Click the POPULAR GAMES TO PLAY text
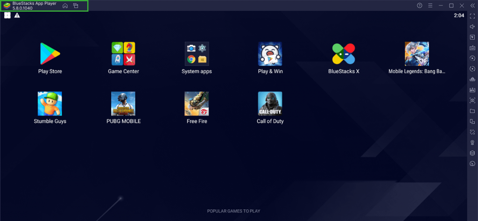The image size is (478, 221). coord(233,211)
